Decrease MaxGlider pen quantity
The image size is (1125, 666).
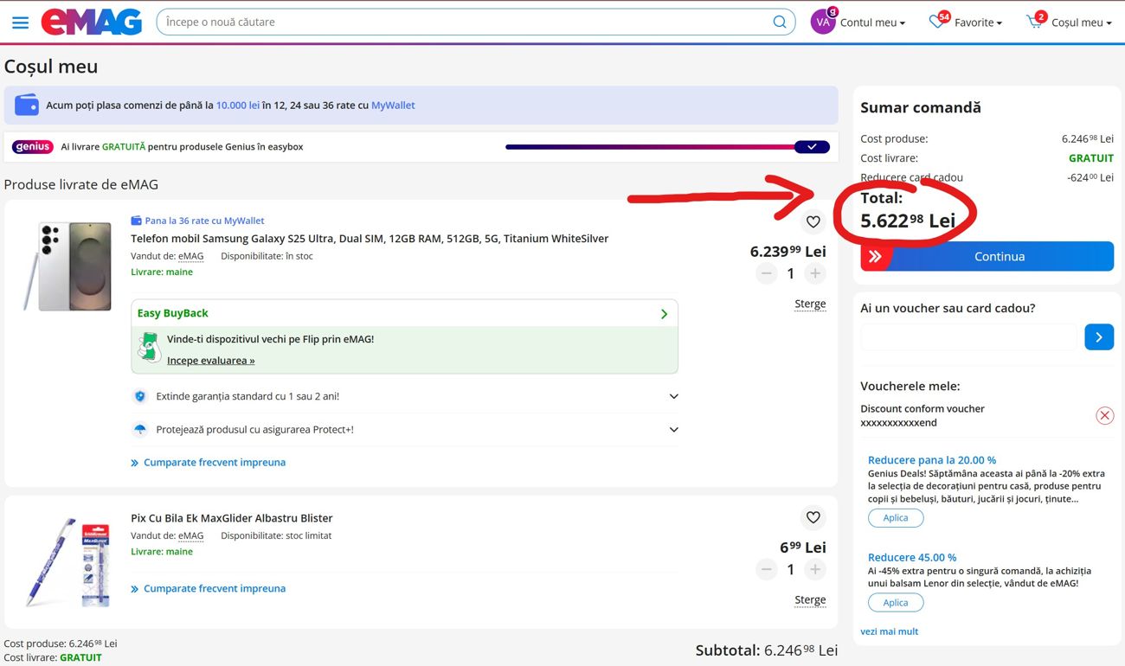pos(766,569)
